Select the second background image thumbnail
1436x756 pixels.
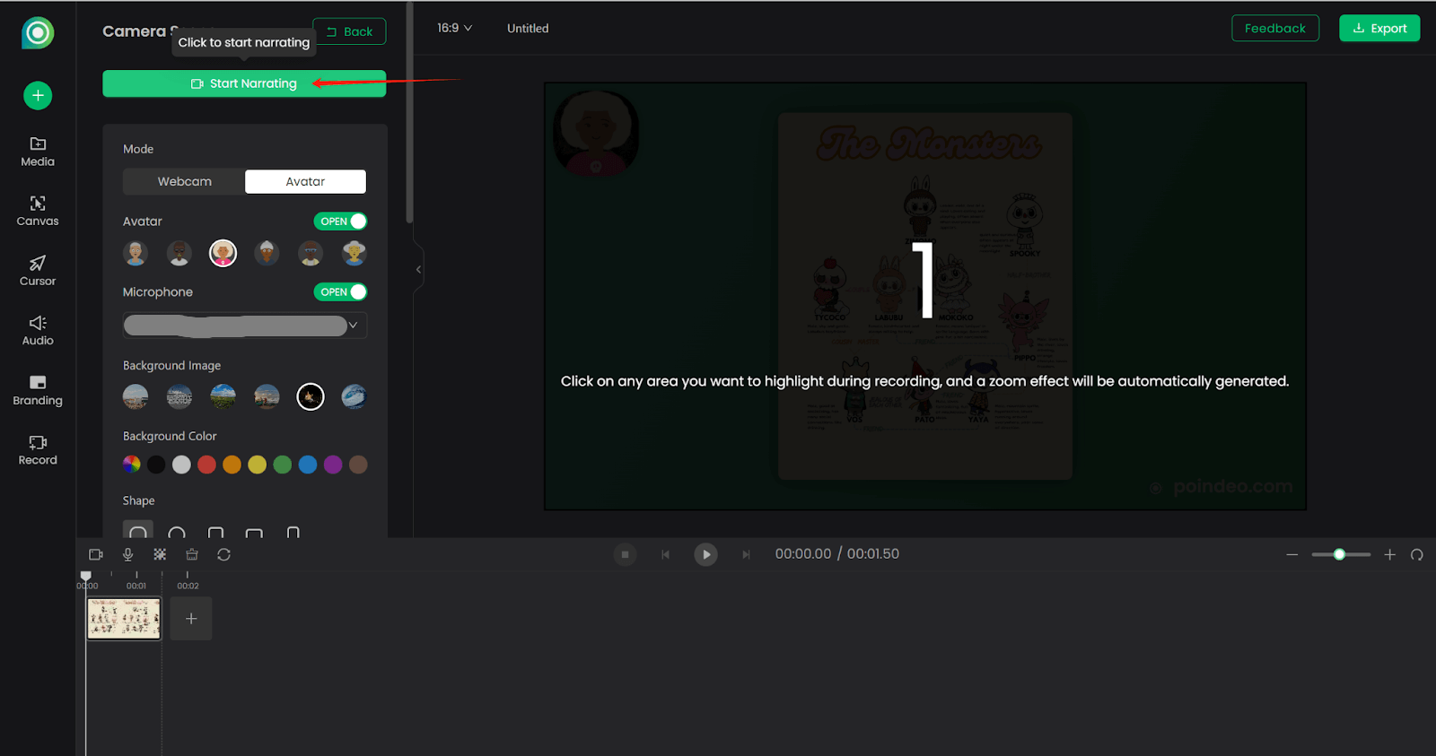point(179,396)
